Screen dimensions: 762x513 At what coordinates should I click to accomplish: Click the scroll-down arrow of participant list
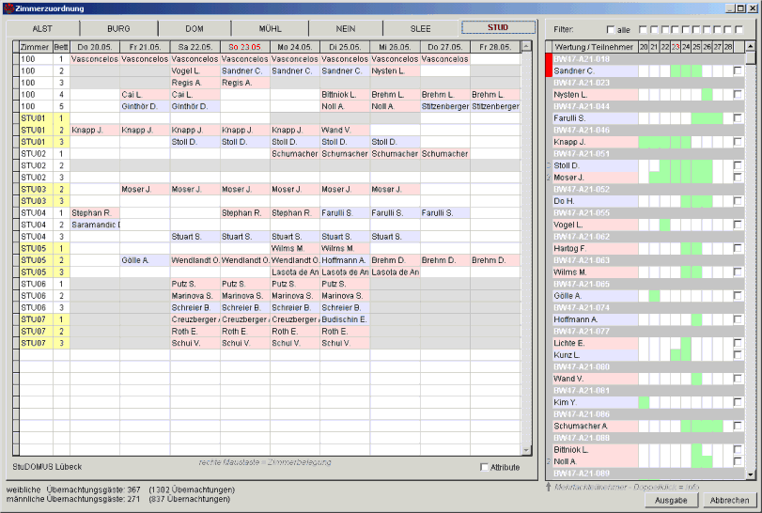750,473
